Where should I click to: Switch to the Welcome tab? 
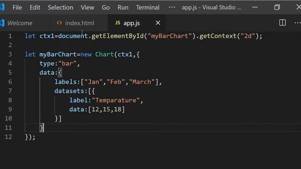(20, 23)
